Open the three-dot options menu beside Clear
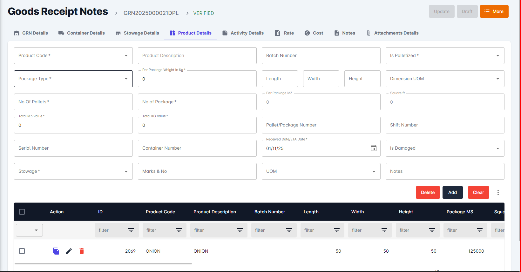 click(498, 192)
